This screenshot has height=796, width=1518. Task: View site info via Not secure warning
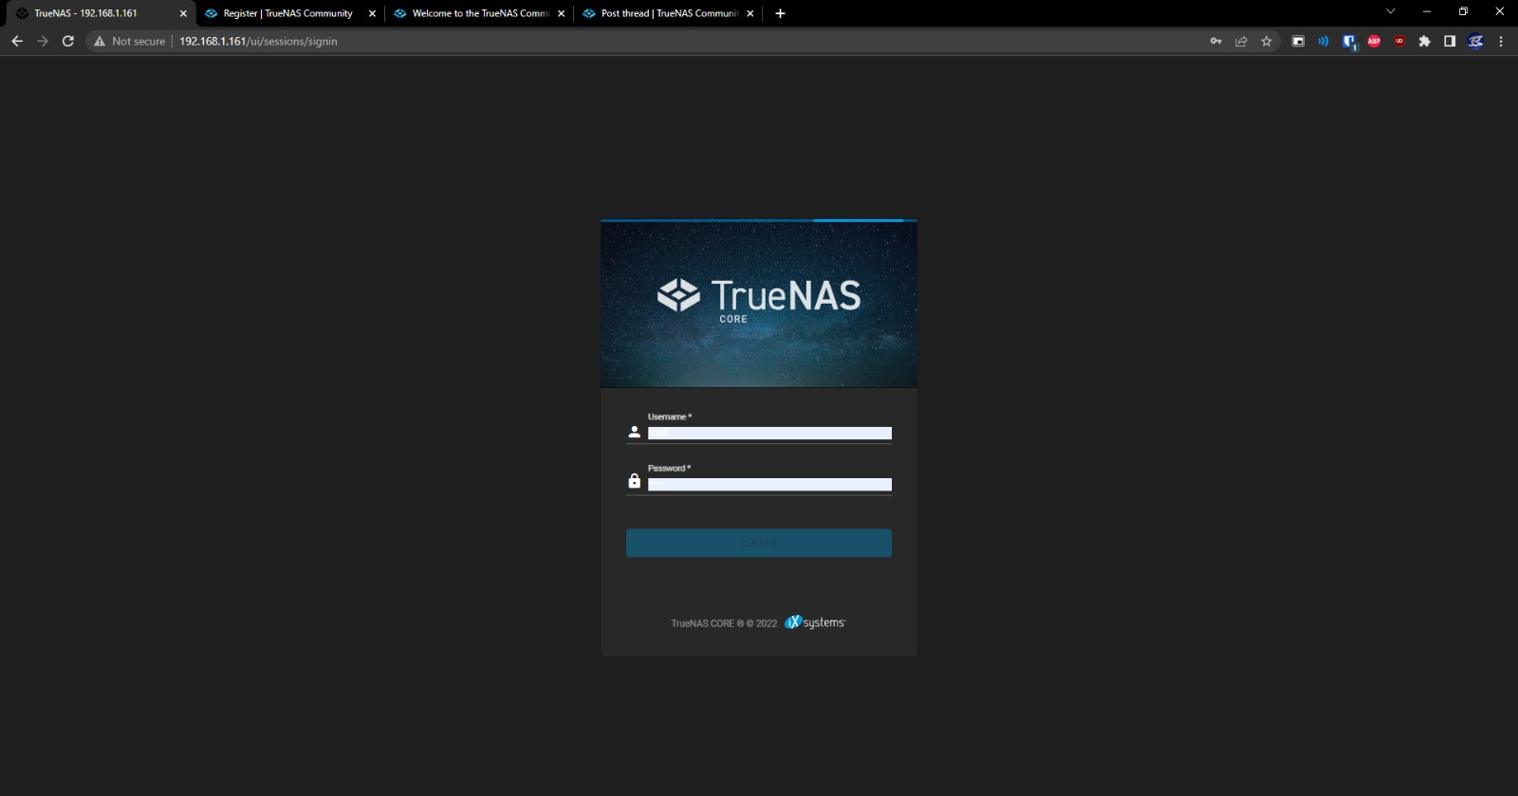(129, 41)
